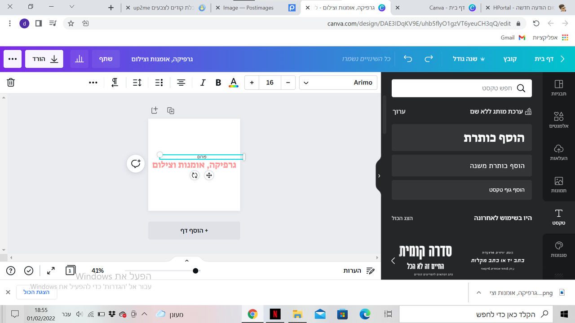Open the three-dots menu in header

pos(13,59)
